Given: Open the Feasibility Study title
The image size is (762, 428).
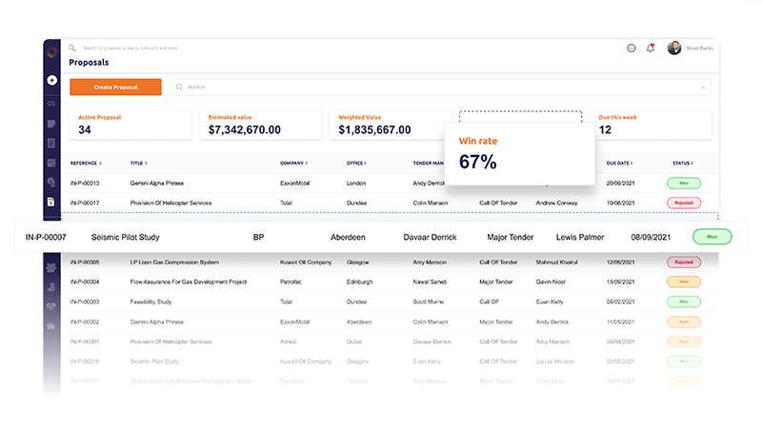Looking at the screenshot, I should tap(150, 302).
